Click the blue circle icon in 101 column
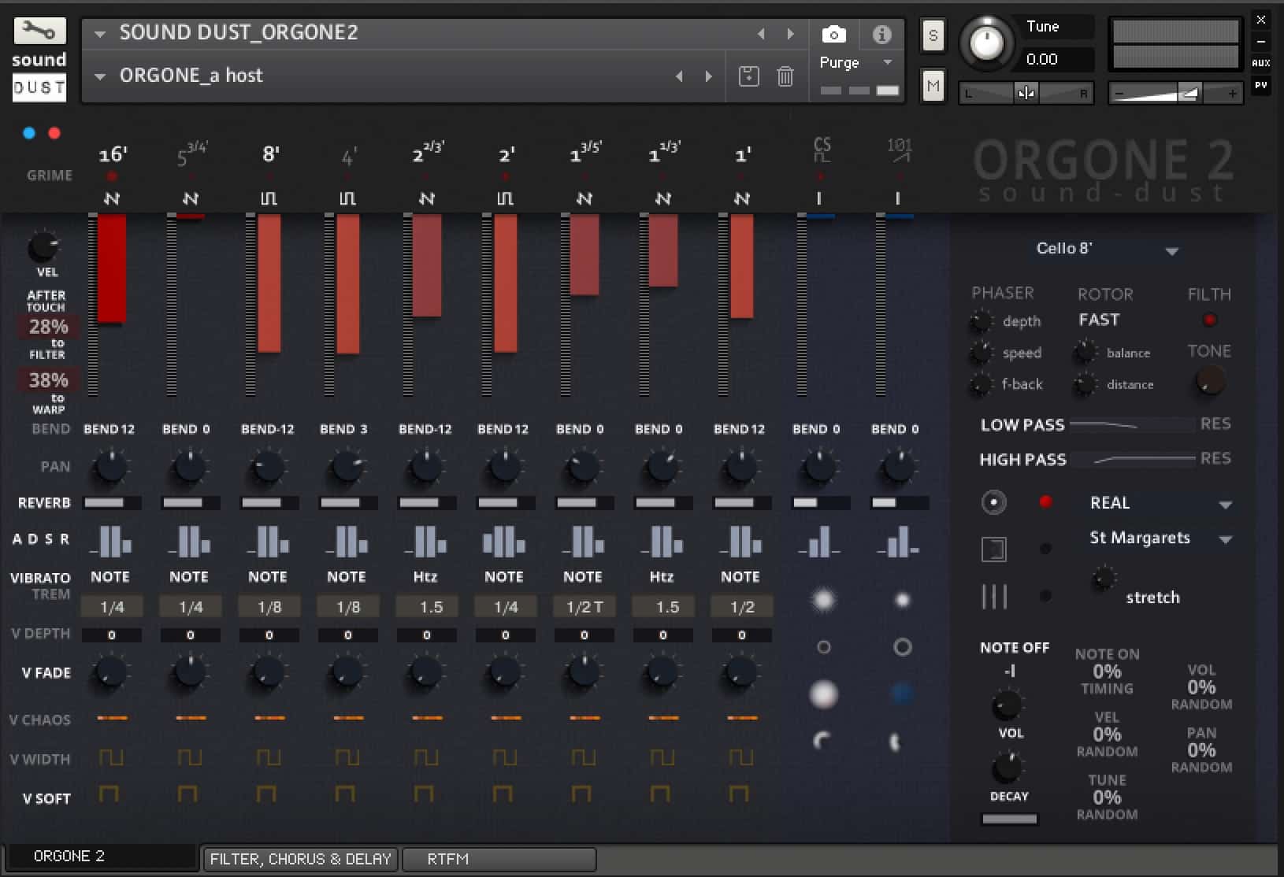The width and height of the screenshot is (1284, 877). tap(902, 694)
